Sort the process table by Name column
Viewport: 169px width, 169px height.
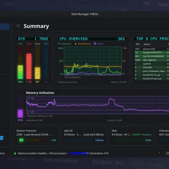pos(147,44)
